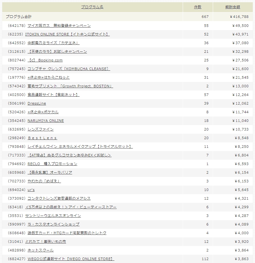Viewport: 255px width, 263px height.
Task: Select total amount ¥416,788
Action: tap(239, 17)
